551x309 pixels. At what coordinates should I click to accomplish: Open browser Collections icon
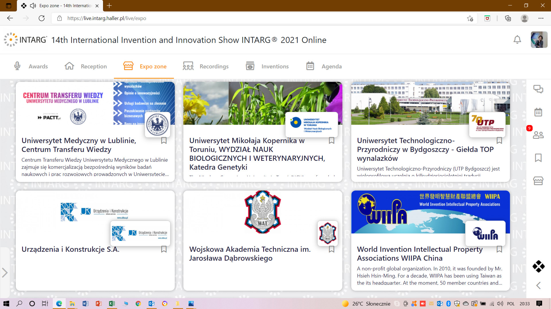tap(508, 18)
